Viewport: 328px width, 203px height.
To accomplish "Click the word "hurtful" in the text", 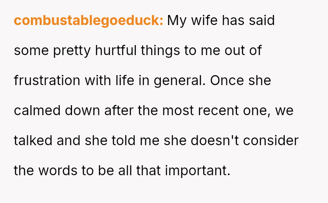I will [x=116, y=51].
